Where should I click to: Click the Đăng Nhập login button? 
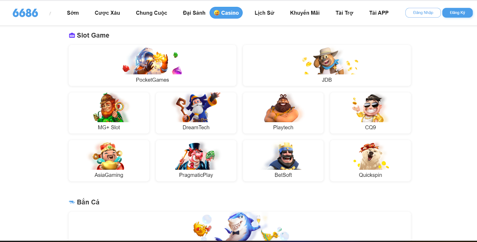423,13
